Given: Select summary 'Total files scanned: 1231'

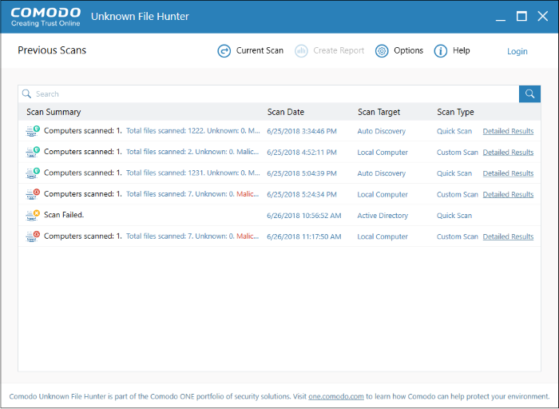Looking at the screenshot, I should click(165, 173).
